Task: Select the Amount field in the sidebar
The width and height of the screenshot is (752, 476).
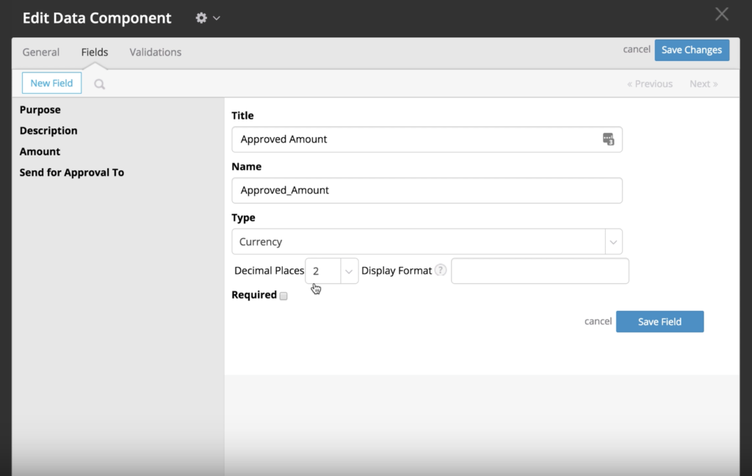Action: [40, 151]
